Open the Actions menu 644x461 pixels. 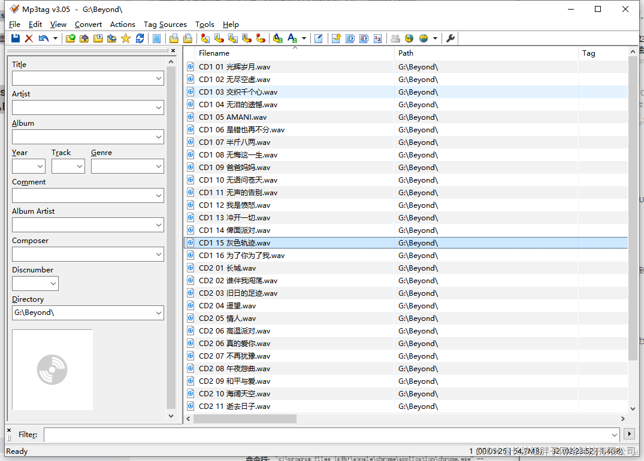pyautogui.click(x=122, y=24)
